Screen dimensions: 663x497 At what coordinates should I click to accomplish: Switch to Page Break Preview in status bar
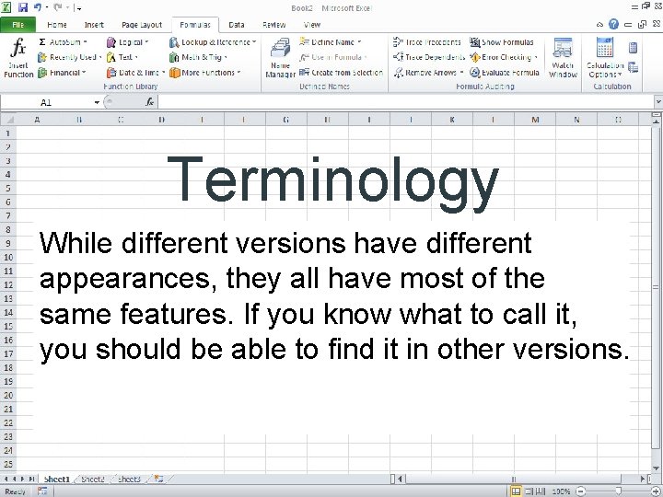coord(541,491)
